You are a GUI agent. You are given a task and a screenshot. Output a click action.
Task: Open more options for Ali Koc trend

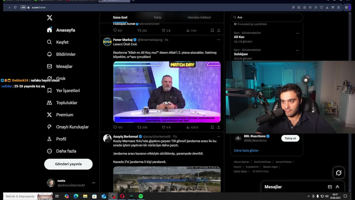(x=298, y=33)
